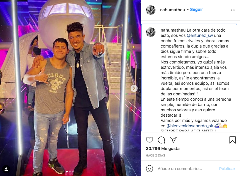Select the second carousel dot indicator
The image size is (240, 176).
(x=70, y=172)
